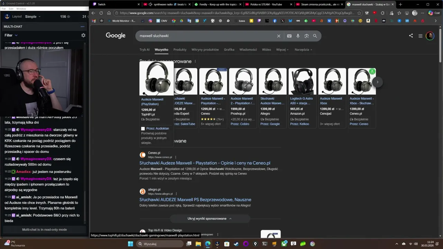Viewport: 443px width, 249px height.
Task: Click the Google search input field
Action: click(206, 36)
